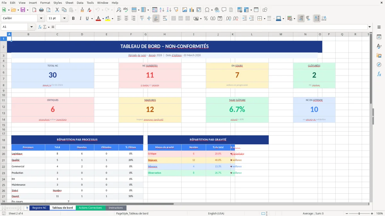
Task: Open the Actions Correctives sheet
Action: pyautogui.click(x=90, y=207)
